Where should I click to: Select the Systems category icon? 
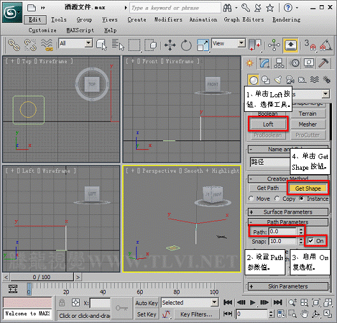[x=327, y=80]
